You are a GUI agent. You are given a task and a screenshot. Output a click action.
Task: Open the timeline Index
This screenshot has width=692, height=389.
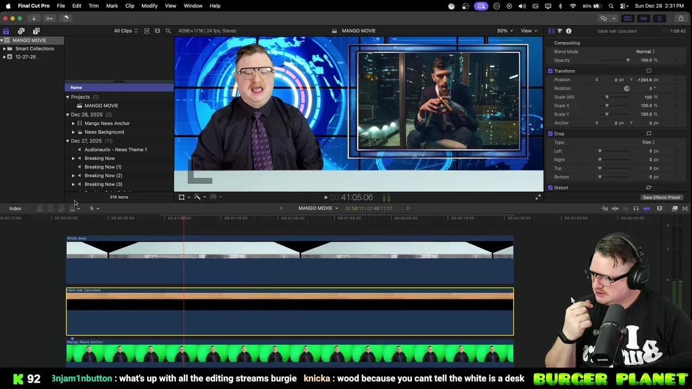coord(15,209)
